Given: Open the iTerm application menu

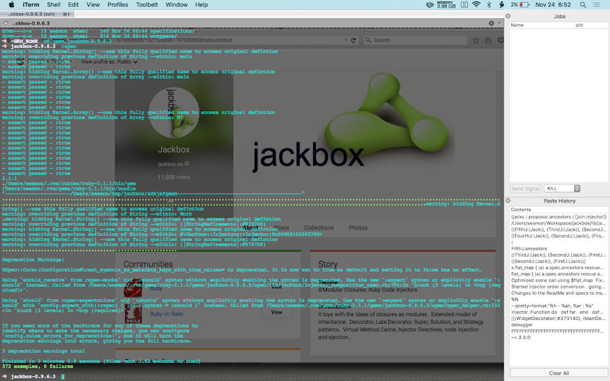Looking at the screenshot, I should (31, 4).
